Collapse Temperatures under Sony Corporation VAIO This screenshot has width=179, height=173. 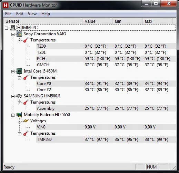click(19, 40)
